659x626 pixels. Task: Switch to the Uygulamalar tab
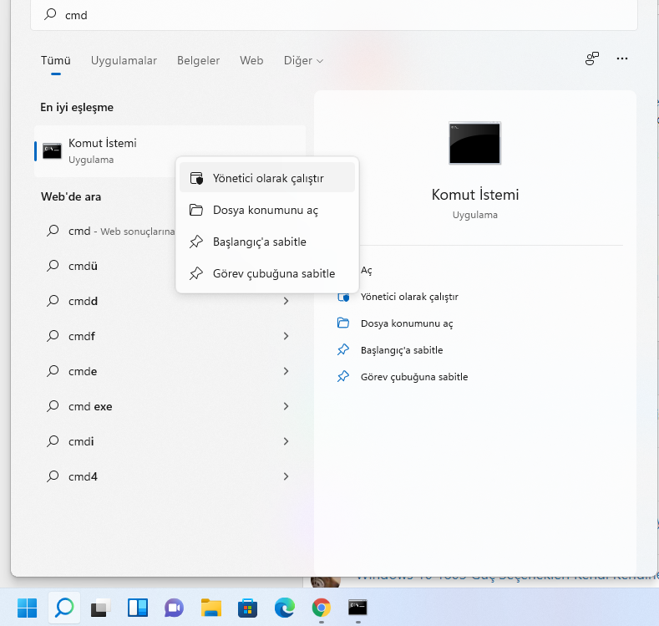(x=124, y=60)
